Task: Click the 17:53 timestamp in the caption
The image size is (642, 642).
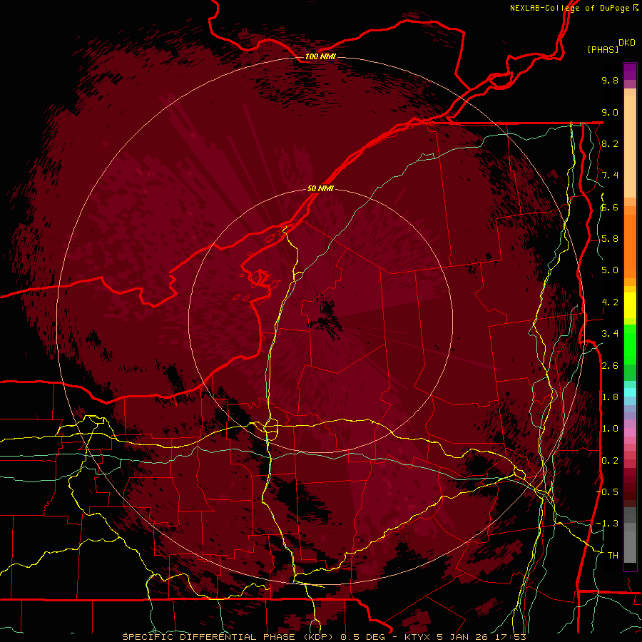Action: pyautogui.click(x=512, y=637)
